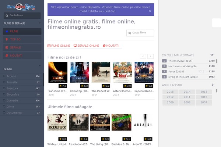Screen dimensions: 221x147
Task: Focus the sidebar Cauta filme search field
Action: click(22, 15)
